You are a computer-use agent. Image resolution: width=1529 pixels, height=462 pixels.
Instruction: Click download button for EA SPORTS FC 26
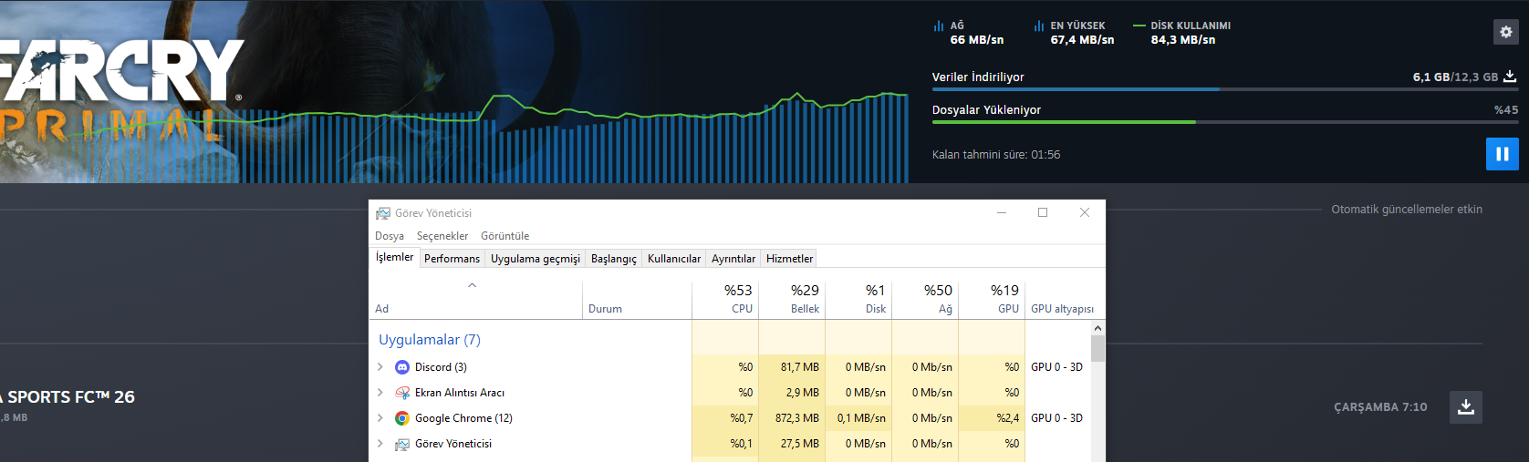[1466, 407]
